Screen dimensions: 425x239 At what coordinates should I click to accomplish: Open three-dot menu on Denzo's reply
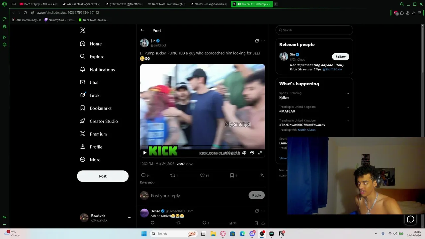[x=263, y=211]
